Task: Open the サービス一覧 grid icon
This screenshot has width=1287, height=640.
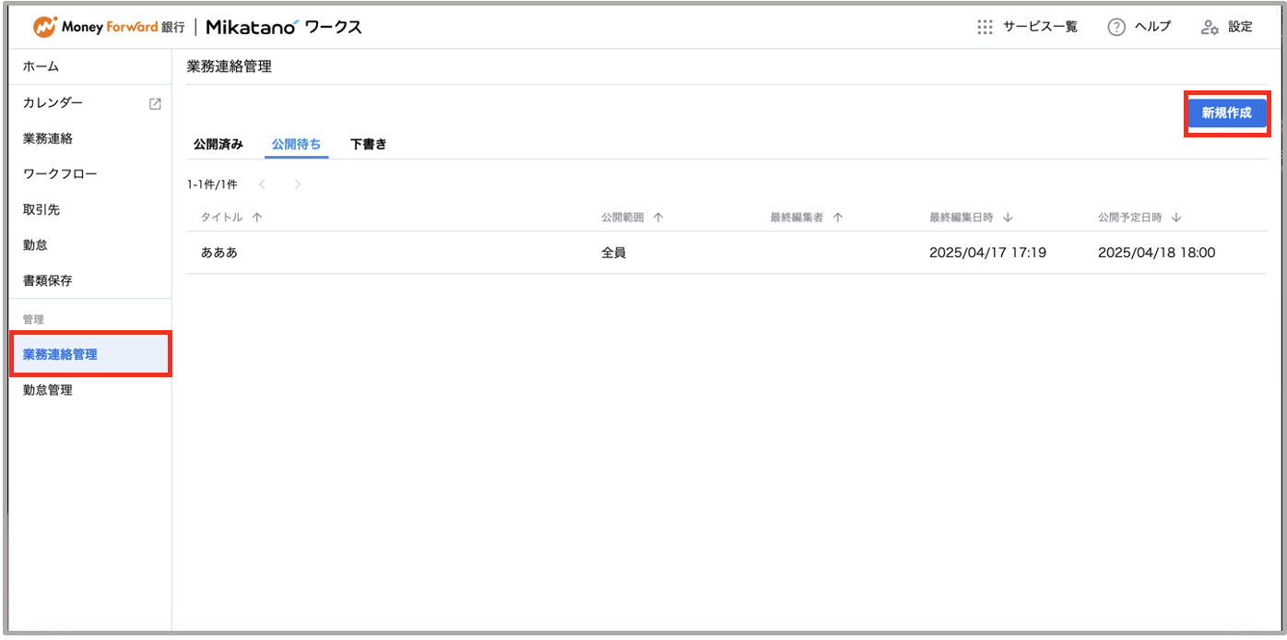Action: [x=985, y=27]
